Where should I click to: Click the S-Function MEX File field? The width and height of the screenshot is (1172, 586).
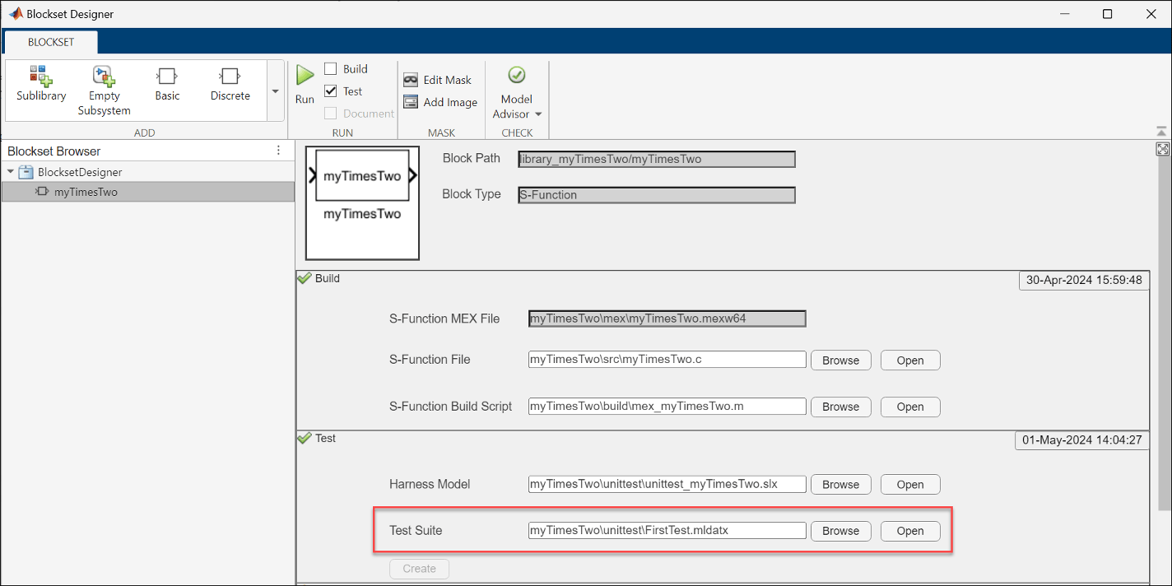667,319
